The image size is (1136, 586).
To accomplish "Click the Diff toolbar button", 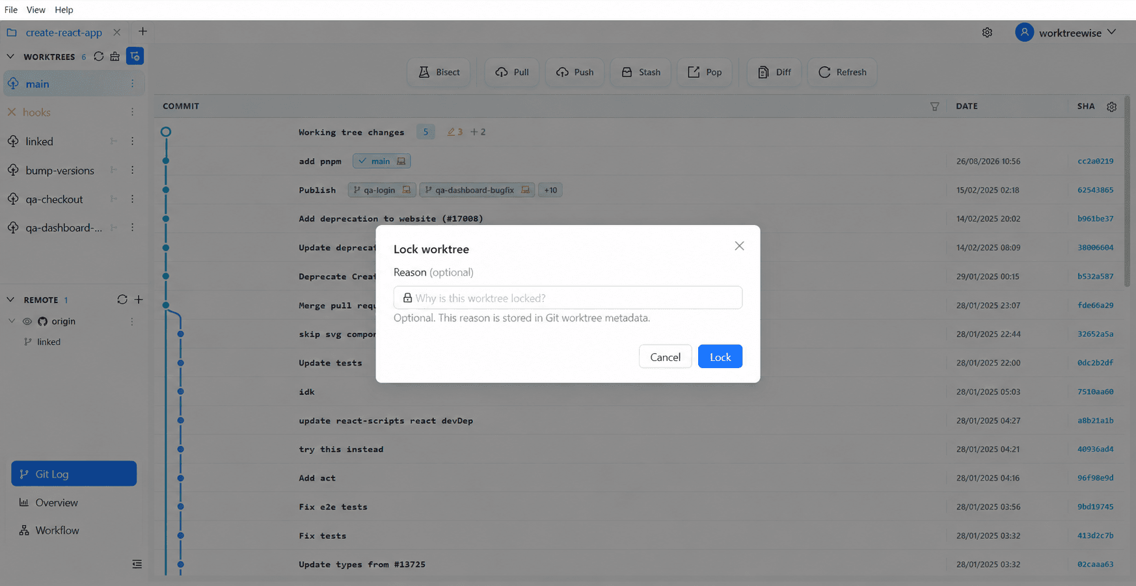I will (774, 72).
